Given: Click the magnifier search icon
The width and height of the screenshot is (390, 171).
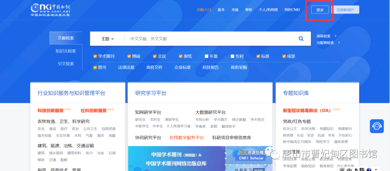Looking at the screenshot, I should point(301,39).
